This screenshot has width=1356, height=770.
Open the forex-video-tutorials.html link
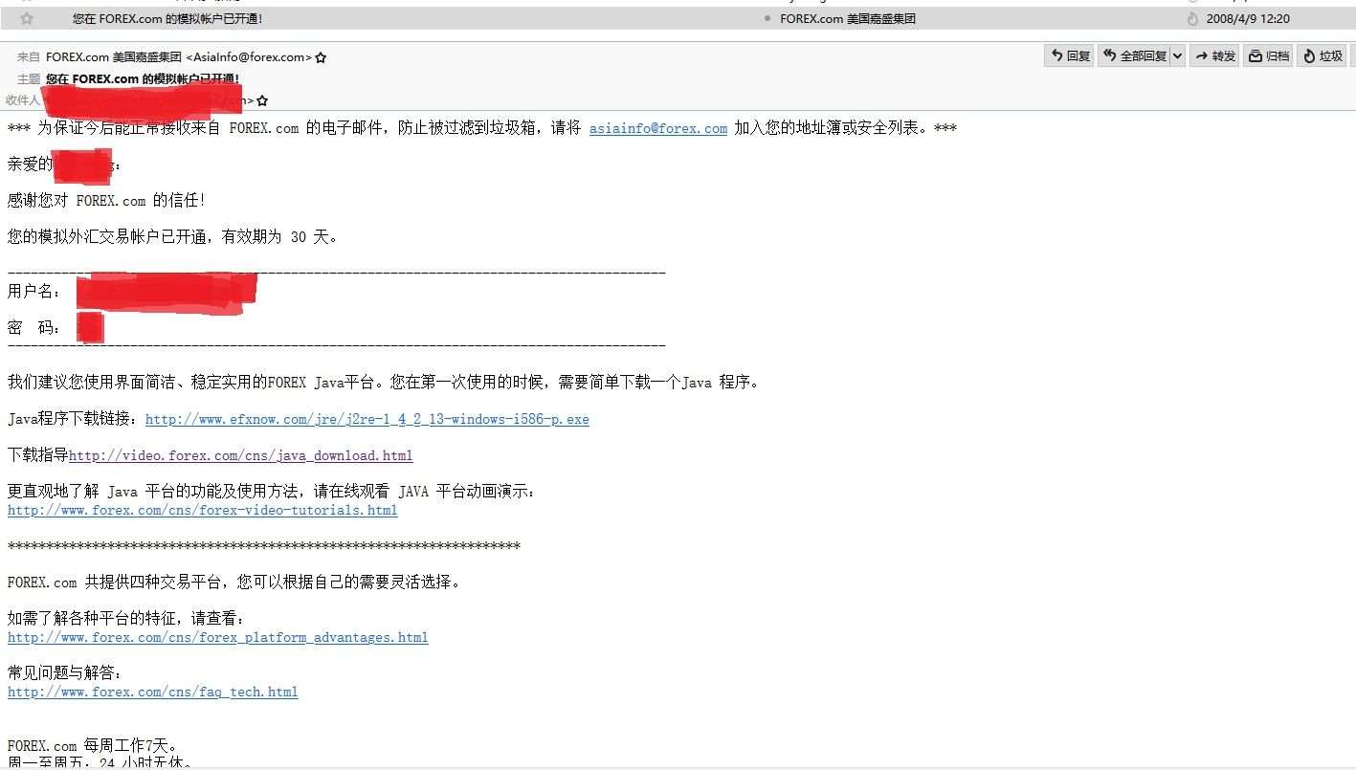[203, 510]
